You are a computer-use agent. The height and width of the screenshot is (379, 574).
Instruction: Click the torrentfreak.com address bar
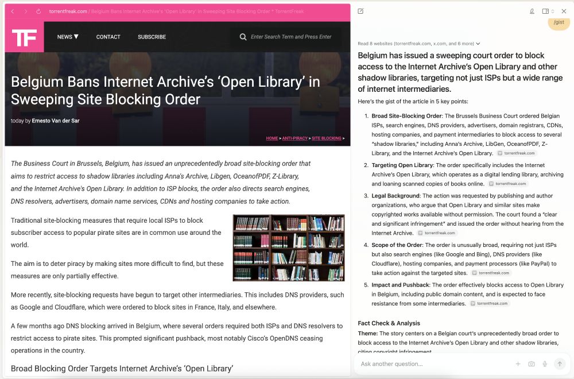[x=176, y=11]
